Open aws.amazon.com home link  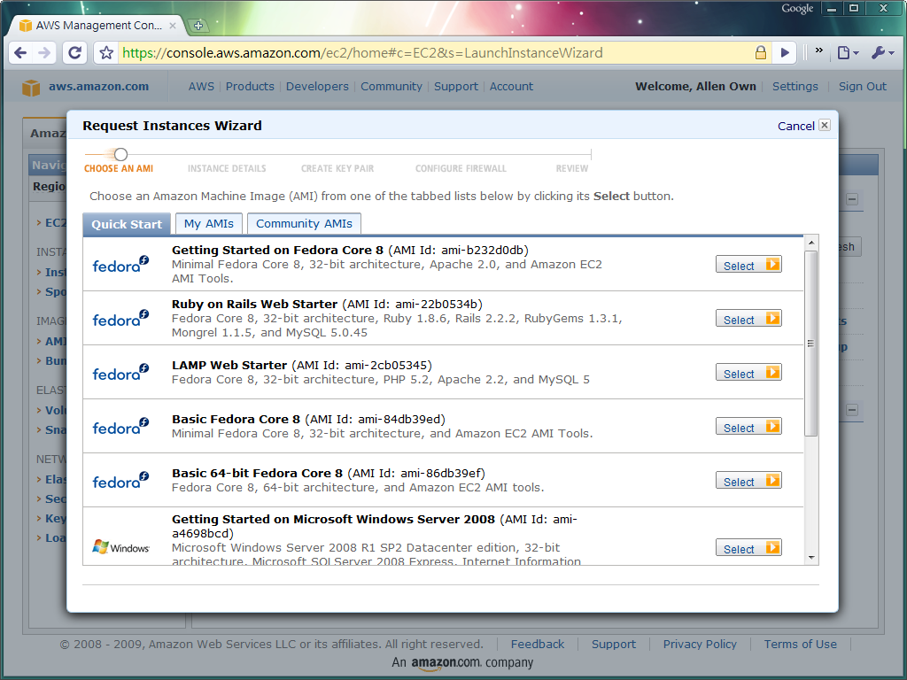point(98,87)
